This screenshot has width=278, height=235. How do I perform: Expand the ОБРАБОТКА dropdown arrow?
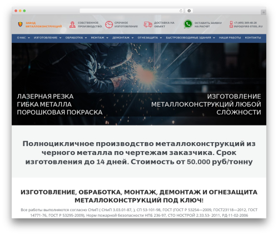(86, 38)
